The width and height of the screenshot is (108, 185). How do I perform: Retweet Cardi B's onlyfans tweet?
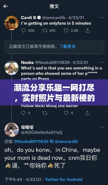tap(45, 31)
